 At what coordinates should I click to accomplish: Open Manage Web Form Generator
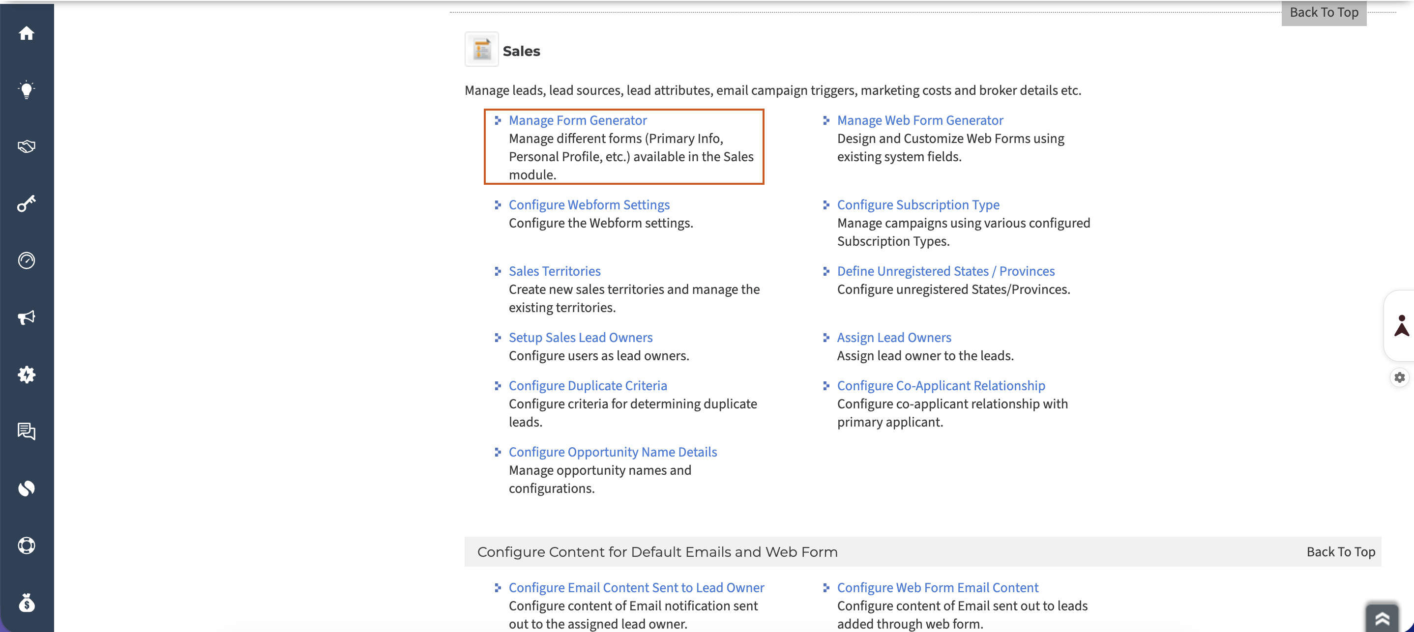pos(920,120)
